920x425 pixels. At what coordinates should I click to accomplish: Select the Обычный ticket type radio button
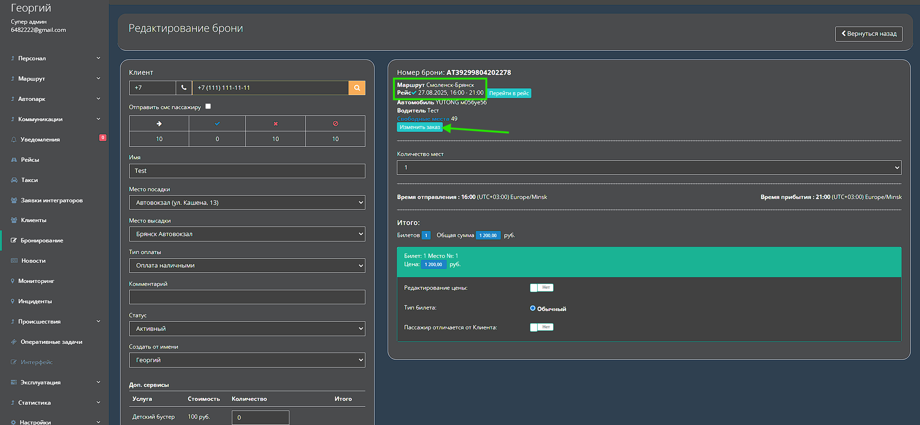[533, 308]
